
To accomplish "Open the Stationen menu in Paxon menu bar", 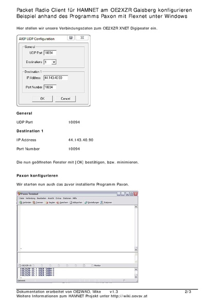I will click(x=67, y=198).
